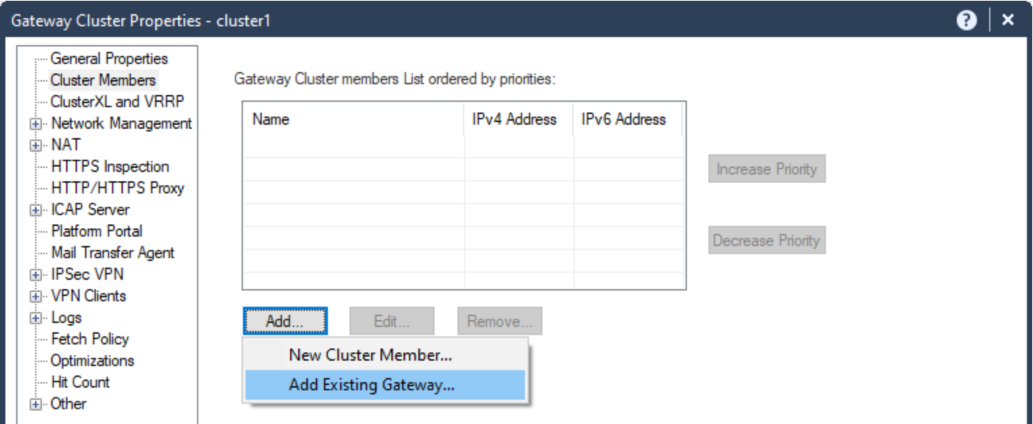The width and height of the screenshot is (1033, 424).
Task: Expand the Network Management tree node
Action: (x=35, y=124)
